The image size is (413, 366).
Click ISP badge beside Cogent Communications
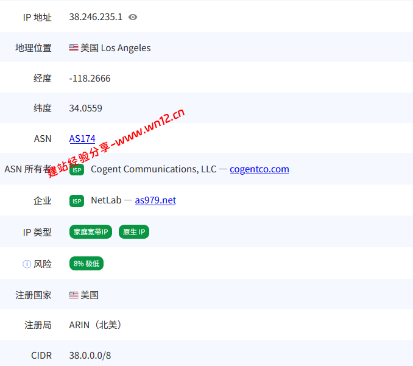pos(77,170)
